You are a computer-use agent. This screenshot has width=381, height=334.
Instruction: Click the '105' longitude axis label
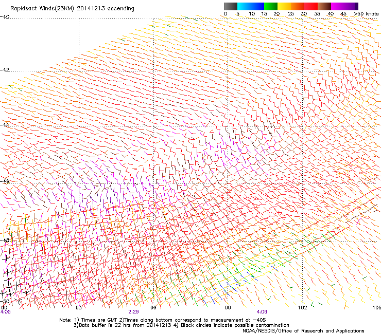pyautogui.click(x=377, y=308)
